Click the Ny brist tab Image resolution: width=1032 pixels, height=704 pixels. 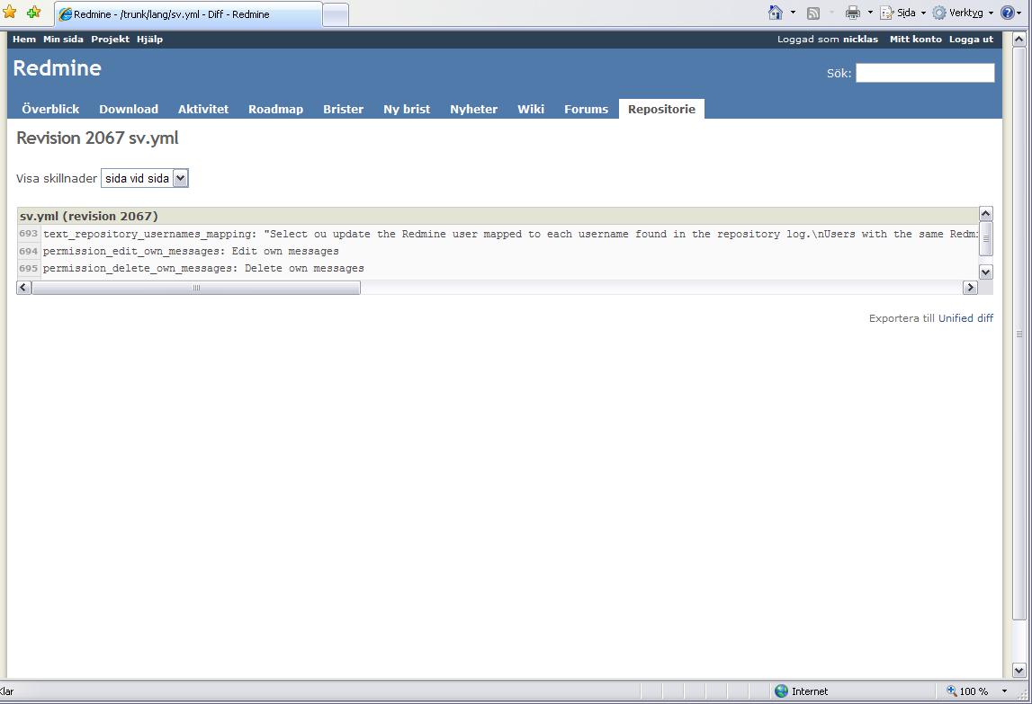point(407,109)
